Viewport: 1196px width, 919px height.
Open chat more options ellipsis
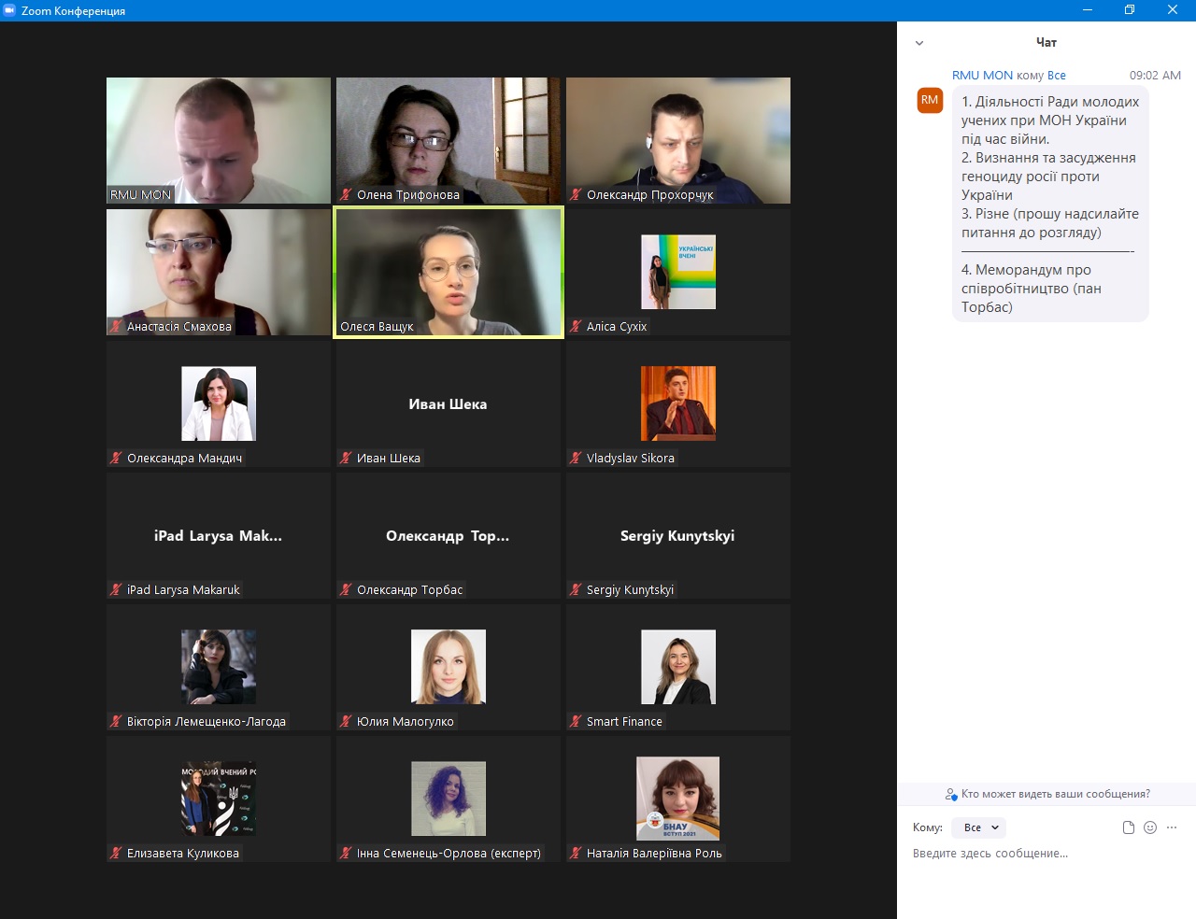pyautogui.click(x=1172, y=827)
